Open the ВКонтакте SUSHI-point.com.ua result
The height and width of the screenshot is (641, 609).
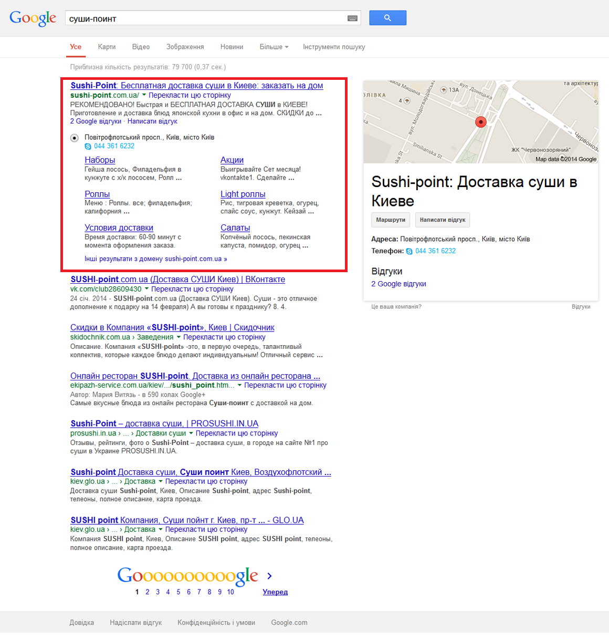[178, 280]
